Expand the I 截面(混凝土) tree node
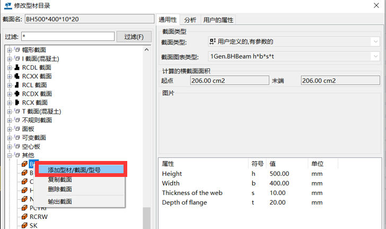Image resolution: width=386 pixels, height=229 pixels. pos(10,59)
